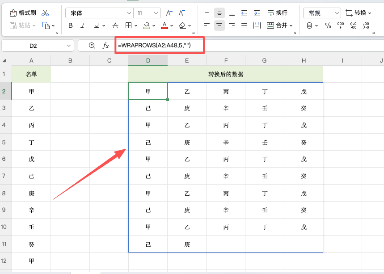Click the currency format icon
The width and height of the screenshot is (384, 274).
pyautogui.click(x=309, y=25)
